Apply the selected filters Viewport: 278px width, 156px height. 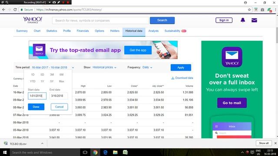coord(181,68)
